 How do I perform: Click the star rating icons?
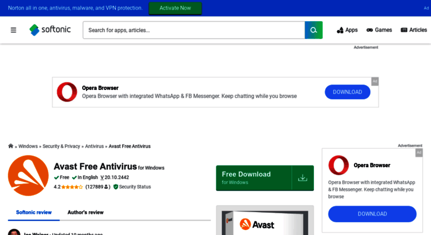72,187
